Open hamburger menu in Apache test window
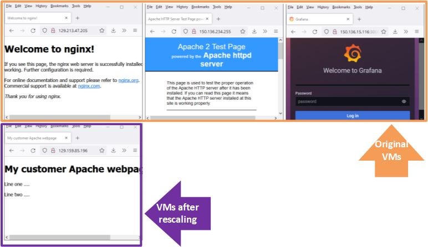The width and height of the screenshot is (428, 247). click(x=276, y=32)
